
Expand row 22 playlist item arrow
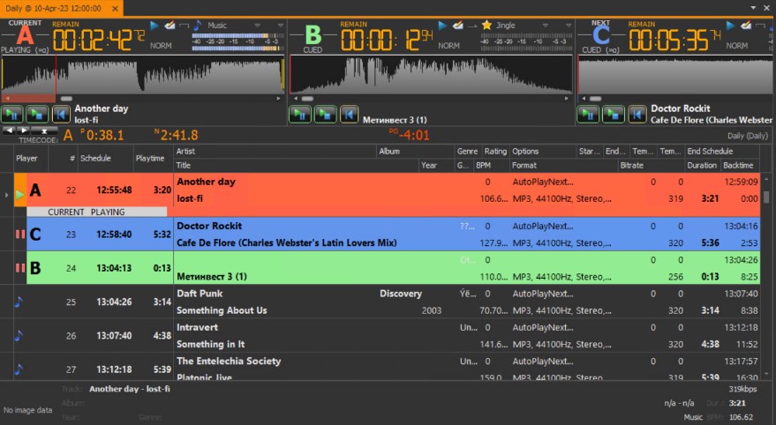click(x=8, y=194)
